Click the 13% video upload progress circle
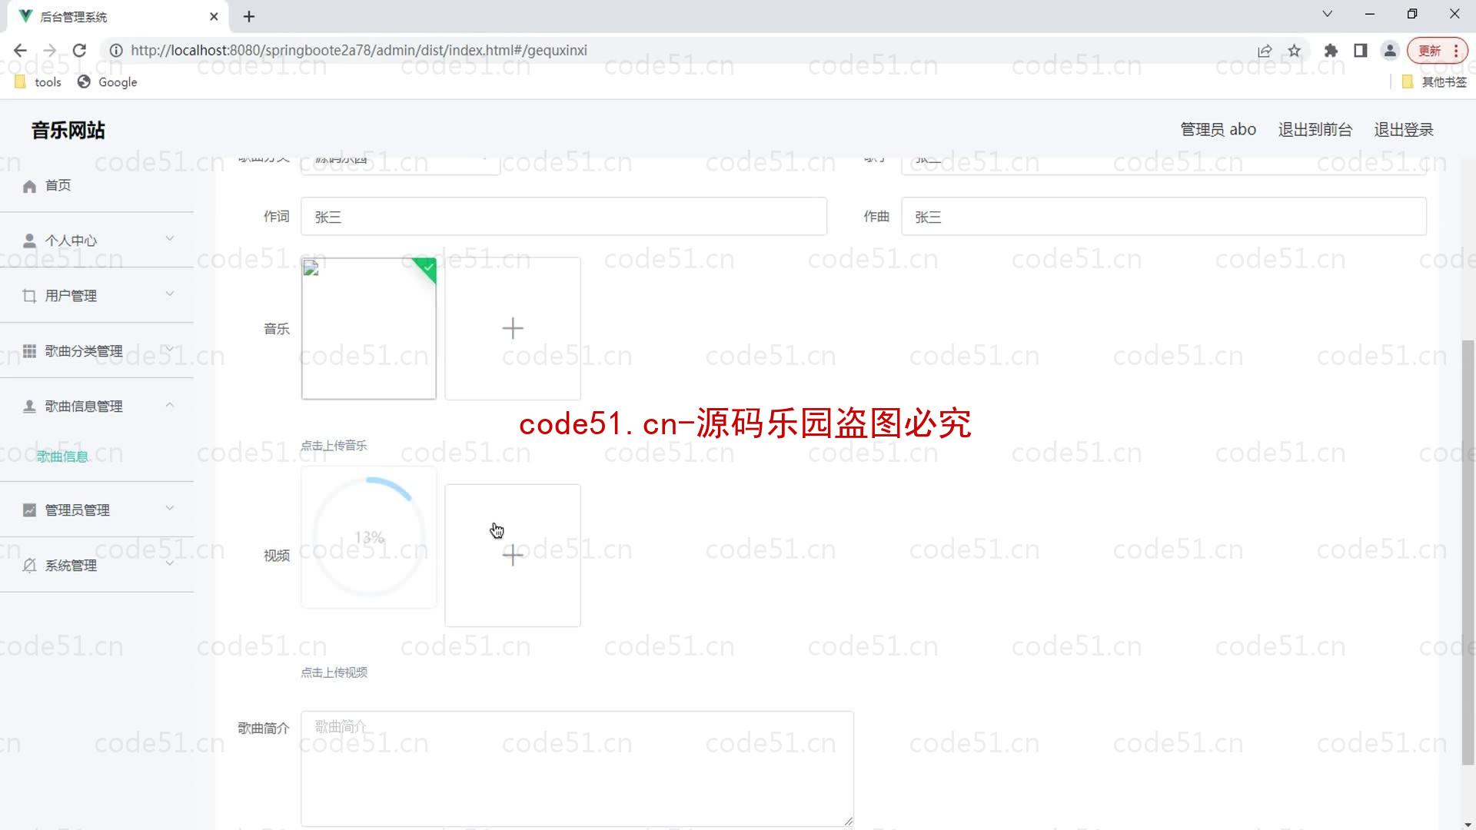Image resolution: width=1476 pixels, height=830 pixels. point(369,537)
